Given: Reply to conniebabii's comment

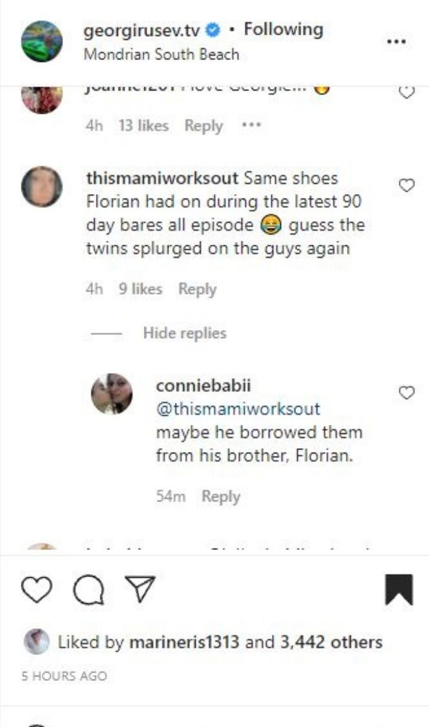Looking at the screenshot, I should [x=221, y=496].
